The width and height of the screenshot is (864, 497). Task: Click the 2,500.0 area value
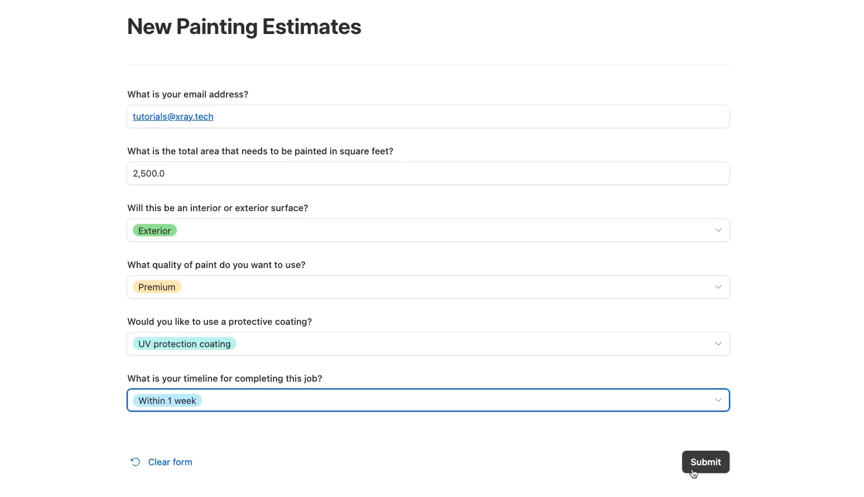pos(149,173)
